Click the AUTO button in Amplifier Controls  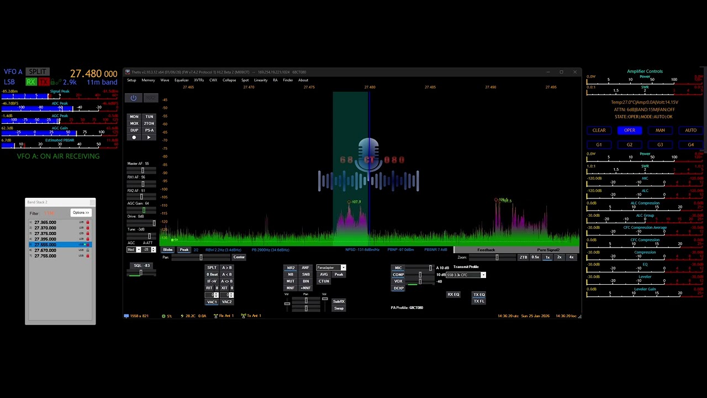pos(690,130)
